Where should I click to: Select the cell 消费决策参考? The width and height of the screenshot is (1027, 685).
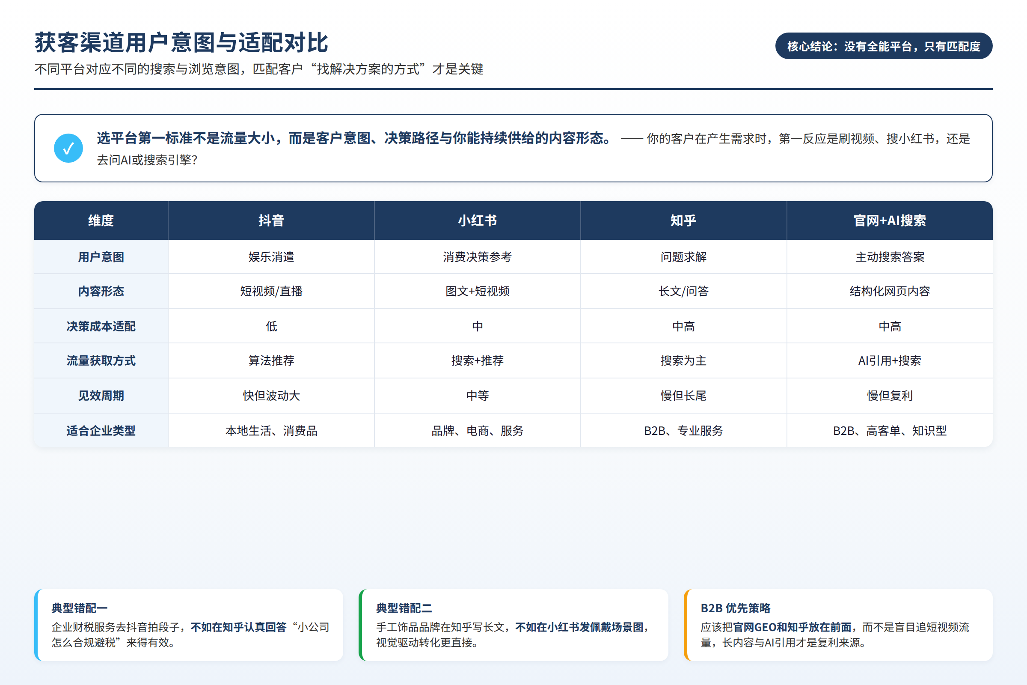coord(477,257)
